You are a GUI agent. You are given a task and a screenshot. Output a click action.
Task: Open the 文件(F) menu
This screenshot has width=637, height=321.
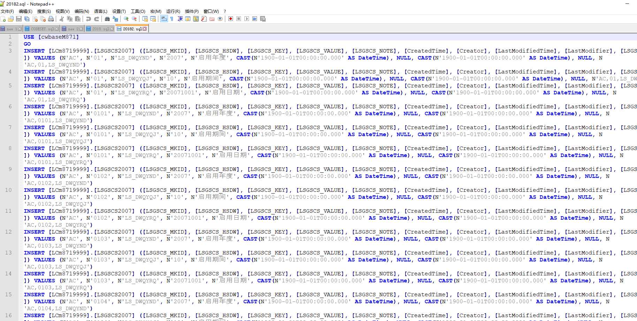(7, 11)
